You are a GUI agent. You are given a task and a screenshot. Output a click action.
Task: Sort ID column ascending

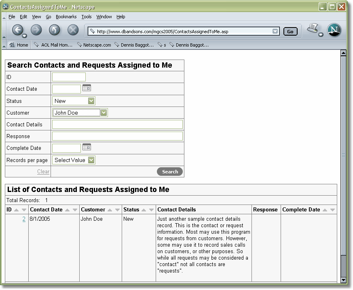(17, 210)
